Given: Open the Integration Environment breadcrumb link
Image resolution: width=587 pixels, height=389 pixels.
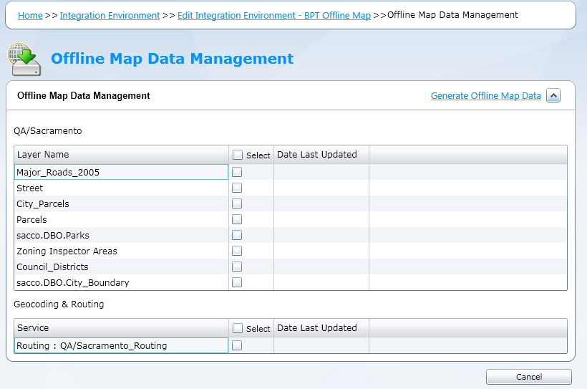Looking at the screenshot, I should click(x=110, y=15).
